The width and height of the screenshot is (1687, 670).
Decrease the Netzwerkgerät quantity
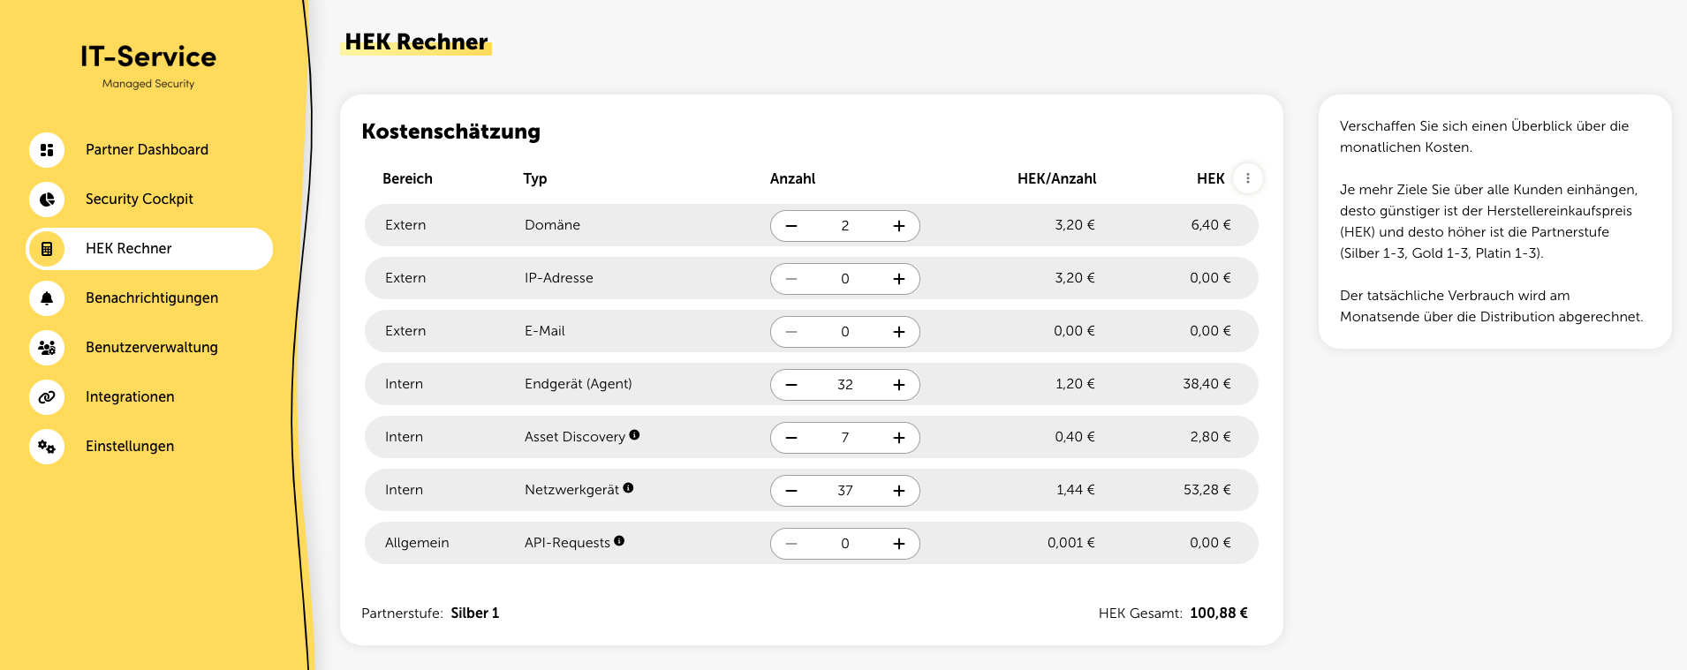[791, 491]
